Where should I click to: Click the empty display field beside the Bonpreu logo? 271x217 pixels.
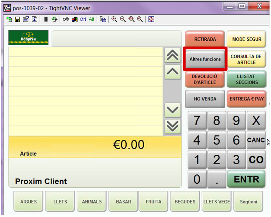click(x=116, y=39)
